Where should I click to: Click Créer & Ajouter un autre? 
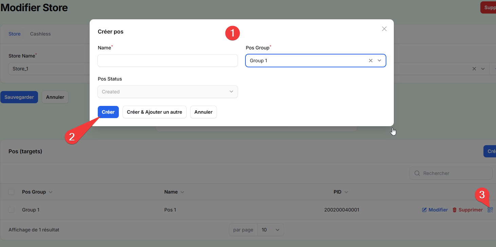click(154, 112)
